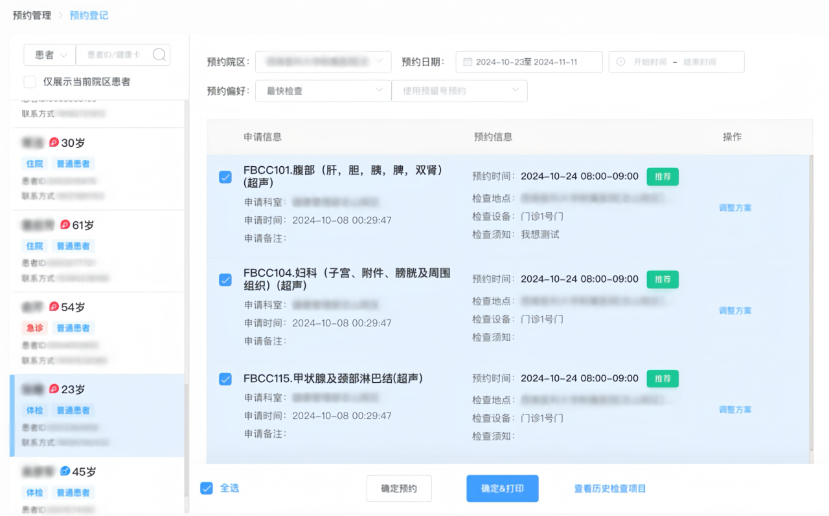
Task: Open the 预约院区 dropdown
Action: [x=323, y=61]
